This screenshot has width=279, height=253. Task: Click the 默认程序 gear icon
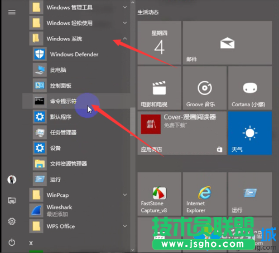[40, 117]
